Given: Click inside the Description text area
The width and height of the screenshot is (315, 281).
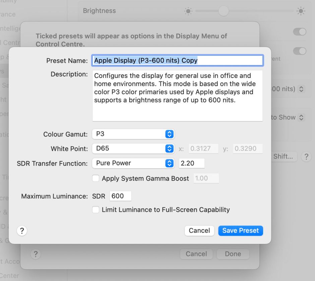Looking at the screenshot, I should (177, 96).
